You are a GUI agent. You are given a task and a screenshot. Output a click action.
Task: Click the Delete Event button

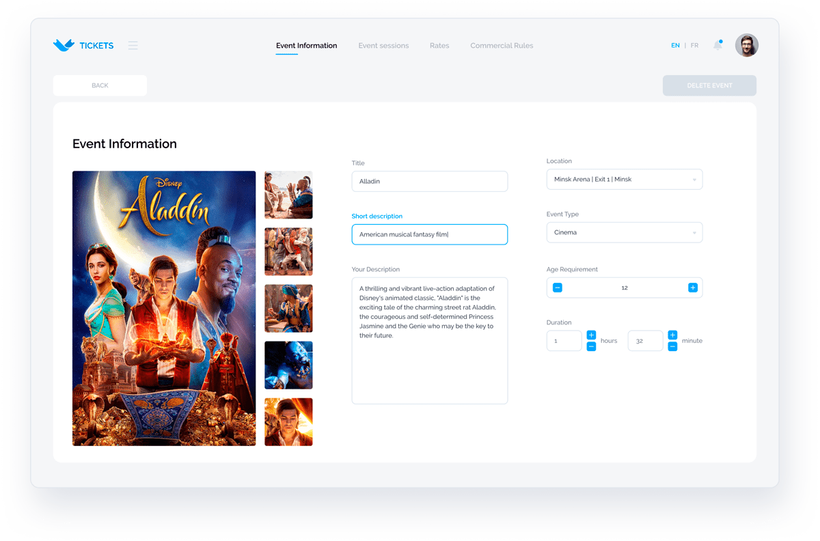pyautogui.click(x=709, y=85)
